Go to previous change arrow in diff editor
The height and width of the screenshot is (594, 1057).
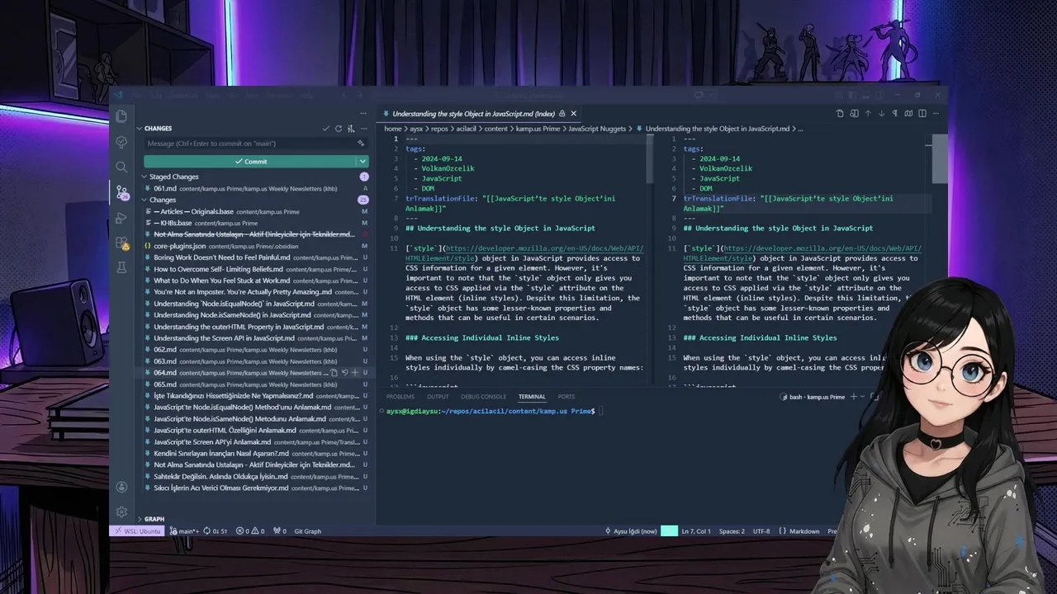[868, 114]
